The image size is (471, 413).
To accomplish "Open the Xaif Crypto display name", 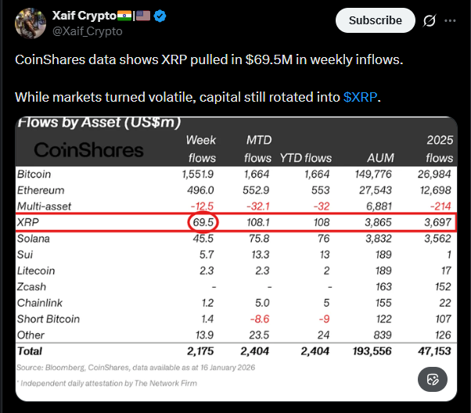I will point(83,16).
